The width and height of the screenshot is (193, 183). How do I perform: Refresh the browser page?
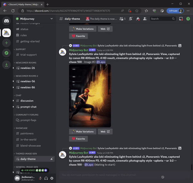pyautogui.click(x=13, y=11)
